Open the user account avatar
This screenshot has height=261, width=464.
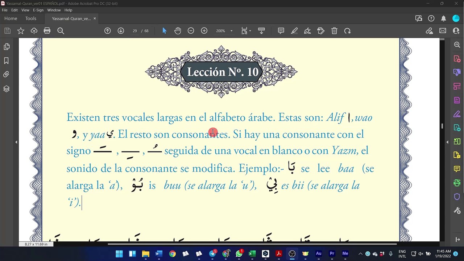pos(456,18)
